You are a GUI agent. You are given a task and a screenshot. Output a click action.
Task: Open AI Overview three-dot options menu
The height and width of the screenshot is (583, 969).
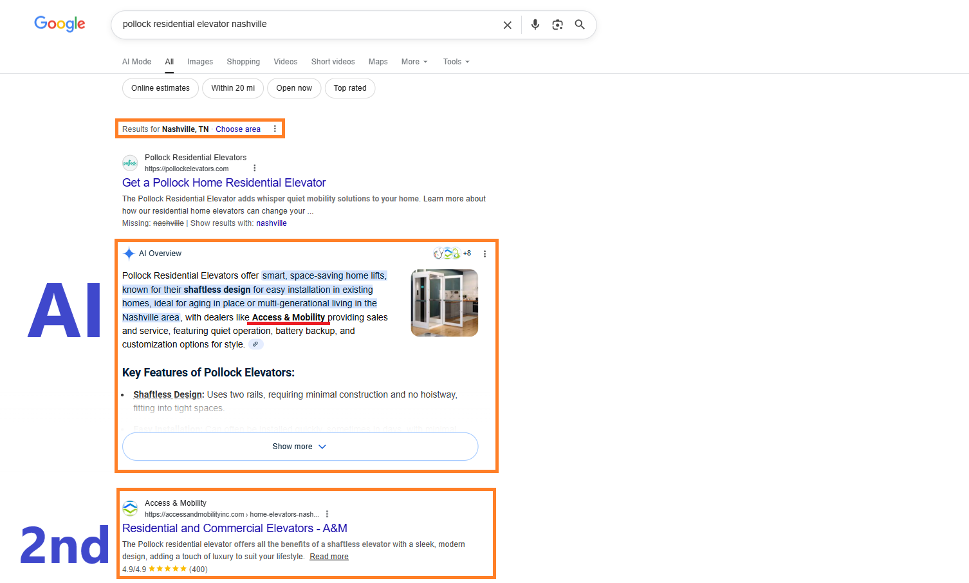pyautogui.click(x=484, y=254)
